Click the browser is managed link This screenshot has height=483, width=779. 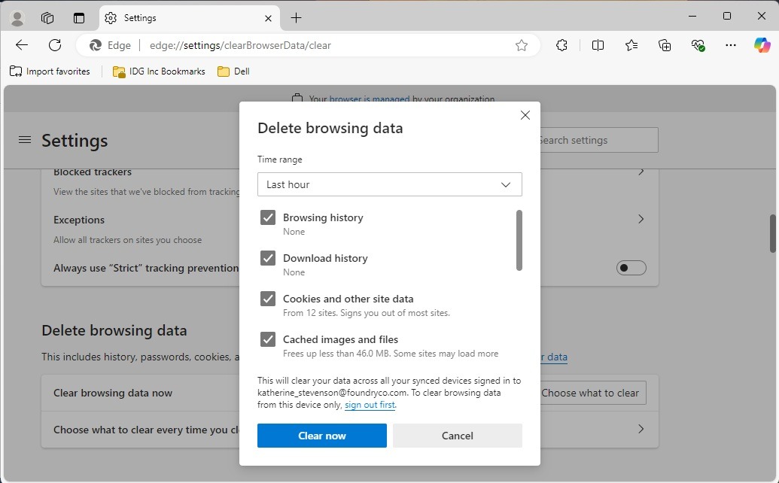pyautogui.click(x=369, y=99)
